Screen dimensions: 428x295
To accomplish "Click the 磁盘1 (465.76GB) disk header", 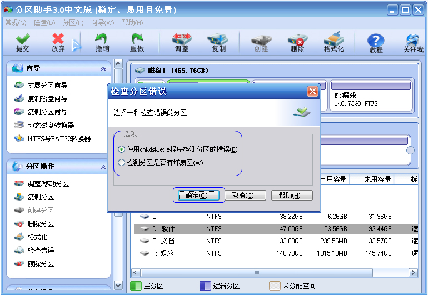I will tap(172, 71).
